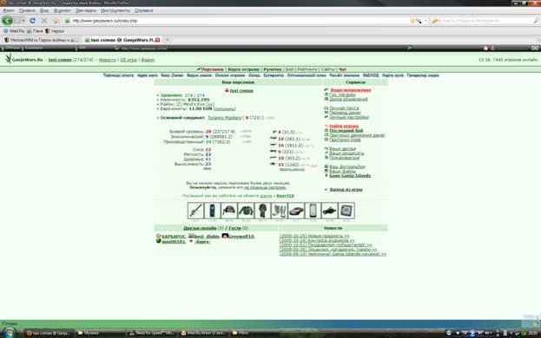
Task: Click the browser reload button
Action: point(32,21)
